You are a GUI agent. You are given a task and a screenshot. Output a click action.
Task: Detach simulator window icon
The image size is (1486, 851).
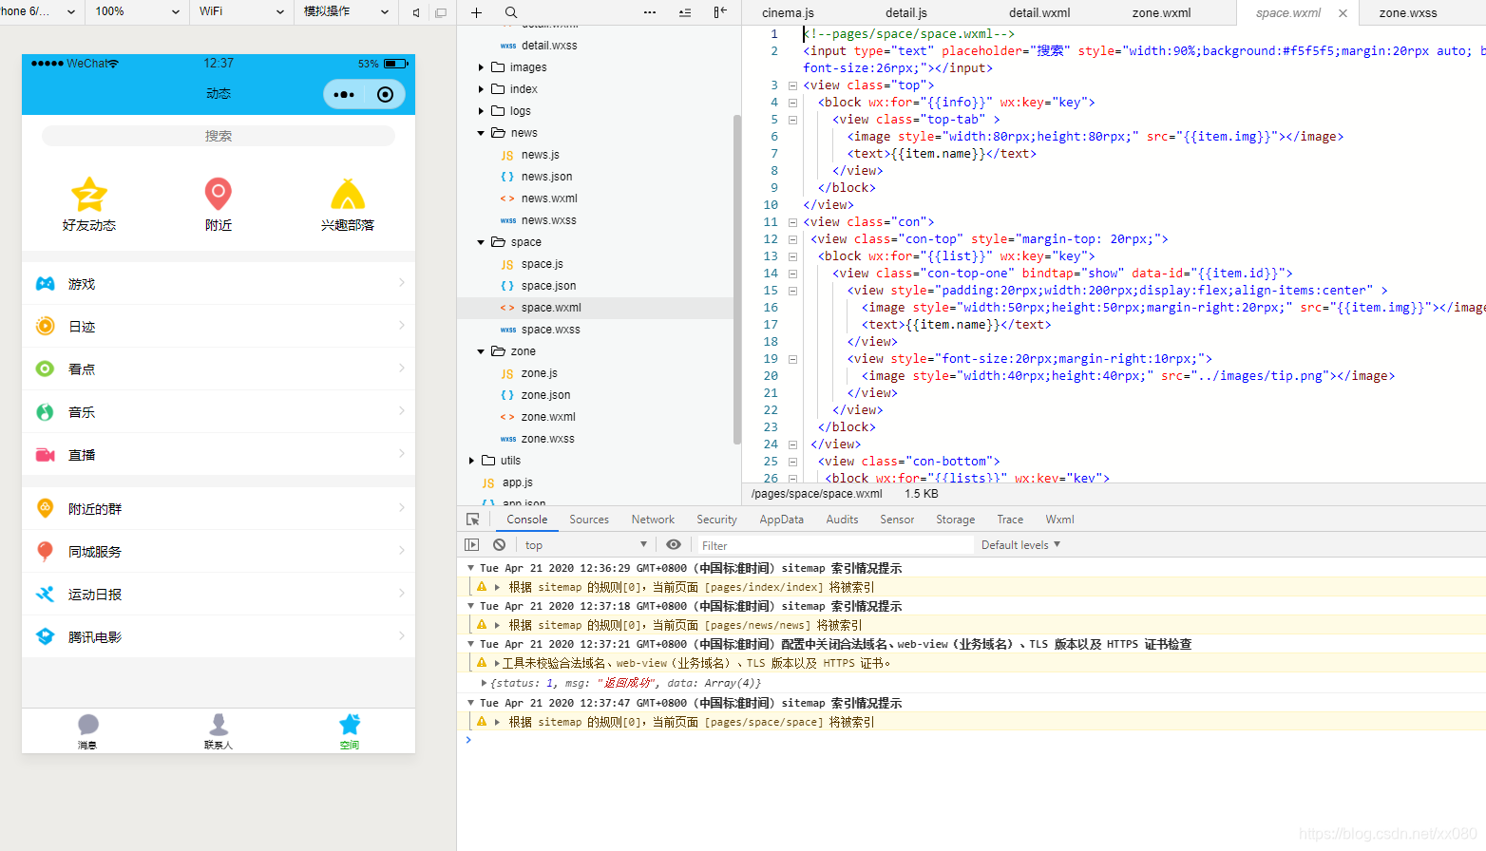point(440,12)
